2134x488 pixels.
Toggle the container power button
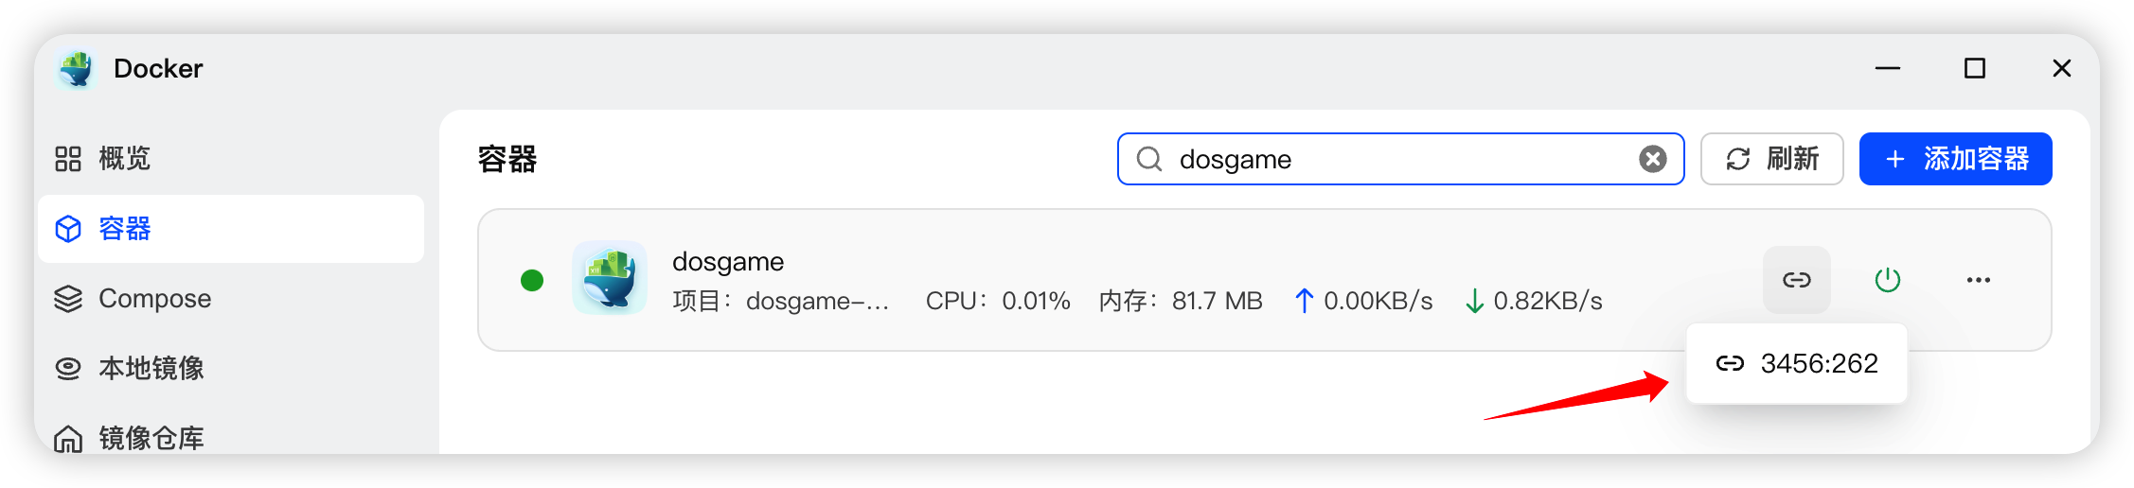point(1887,280)
